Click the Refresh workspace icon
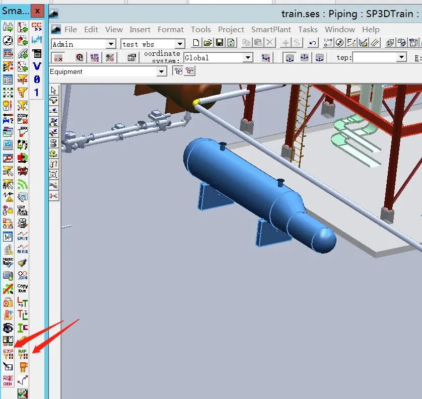 pyautogui.click(x=231, y=43)
